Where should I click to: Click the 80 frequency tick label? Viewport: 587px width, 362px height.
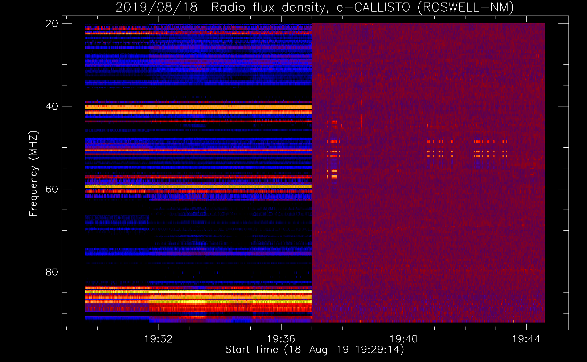[52, 272]
